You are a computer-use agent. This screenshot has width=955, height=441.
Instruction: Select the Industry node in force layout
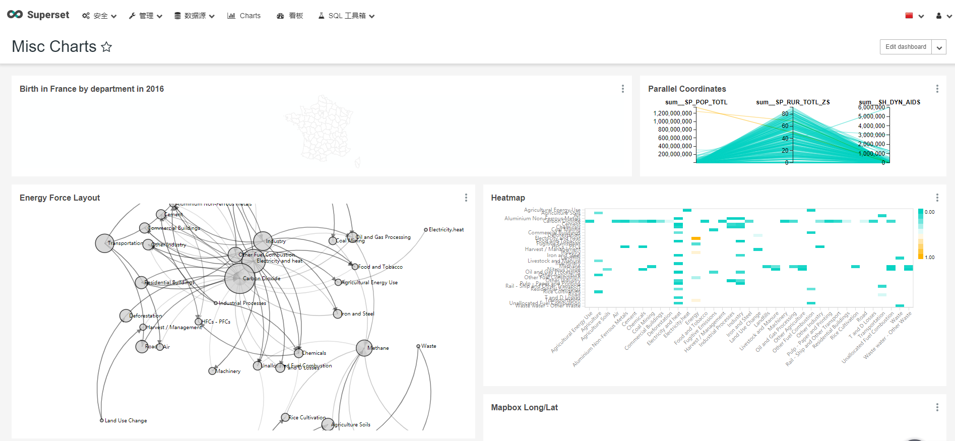(x=263, y=241)
